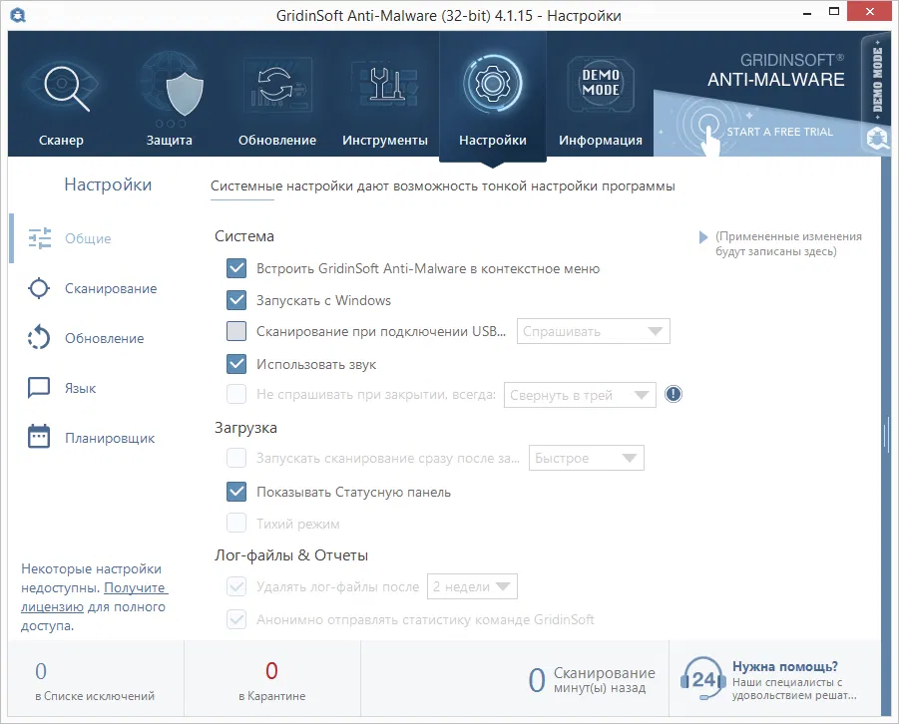Click the 24 support headset icon
899x724 pixels.
click(x=701, y=679)
